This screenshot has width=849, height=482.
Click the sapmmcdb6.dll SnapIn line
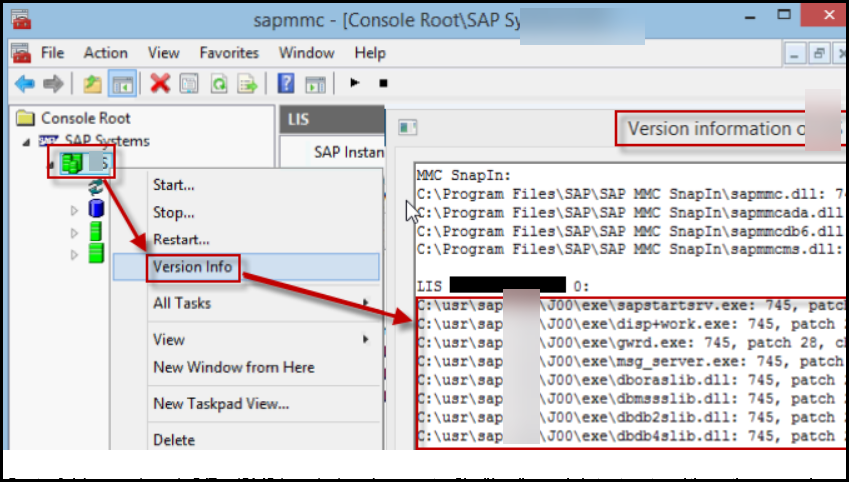tap(631, 232)
